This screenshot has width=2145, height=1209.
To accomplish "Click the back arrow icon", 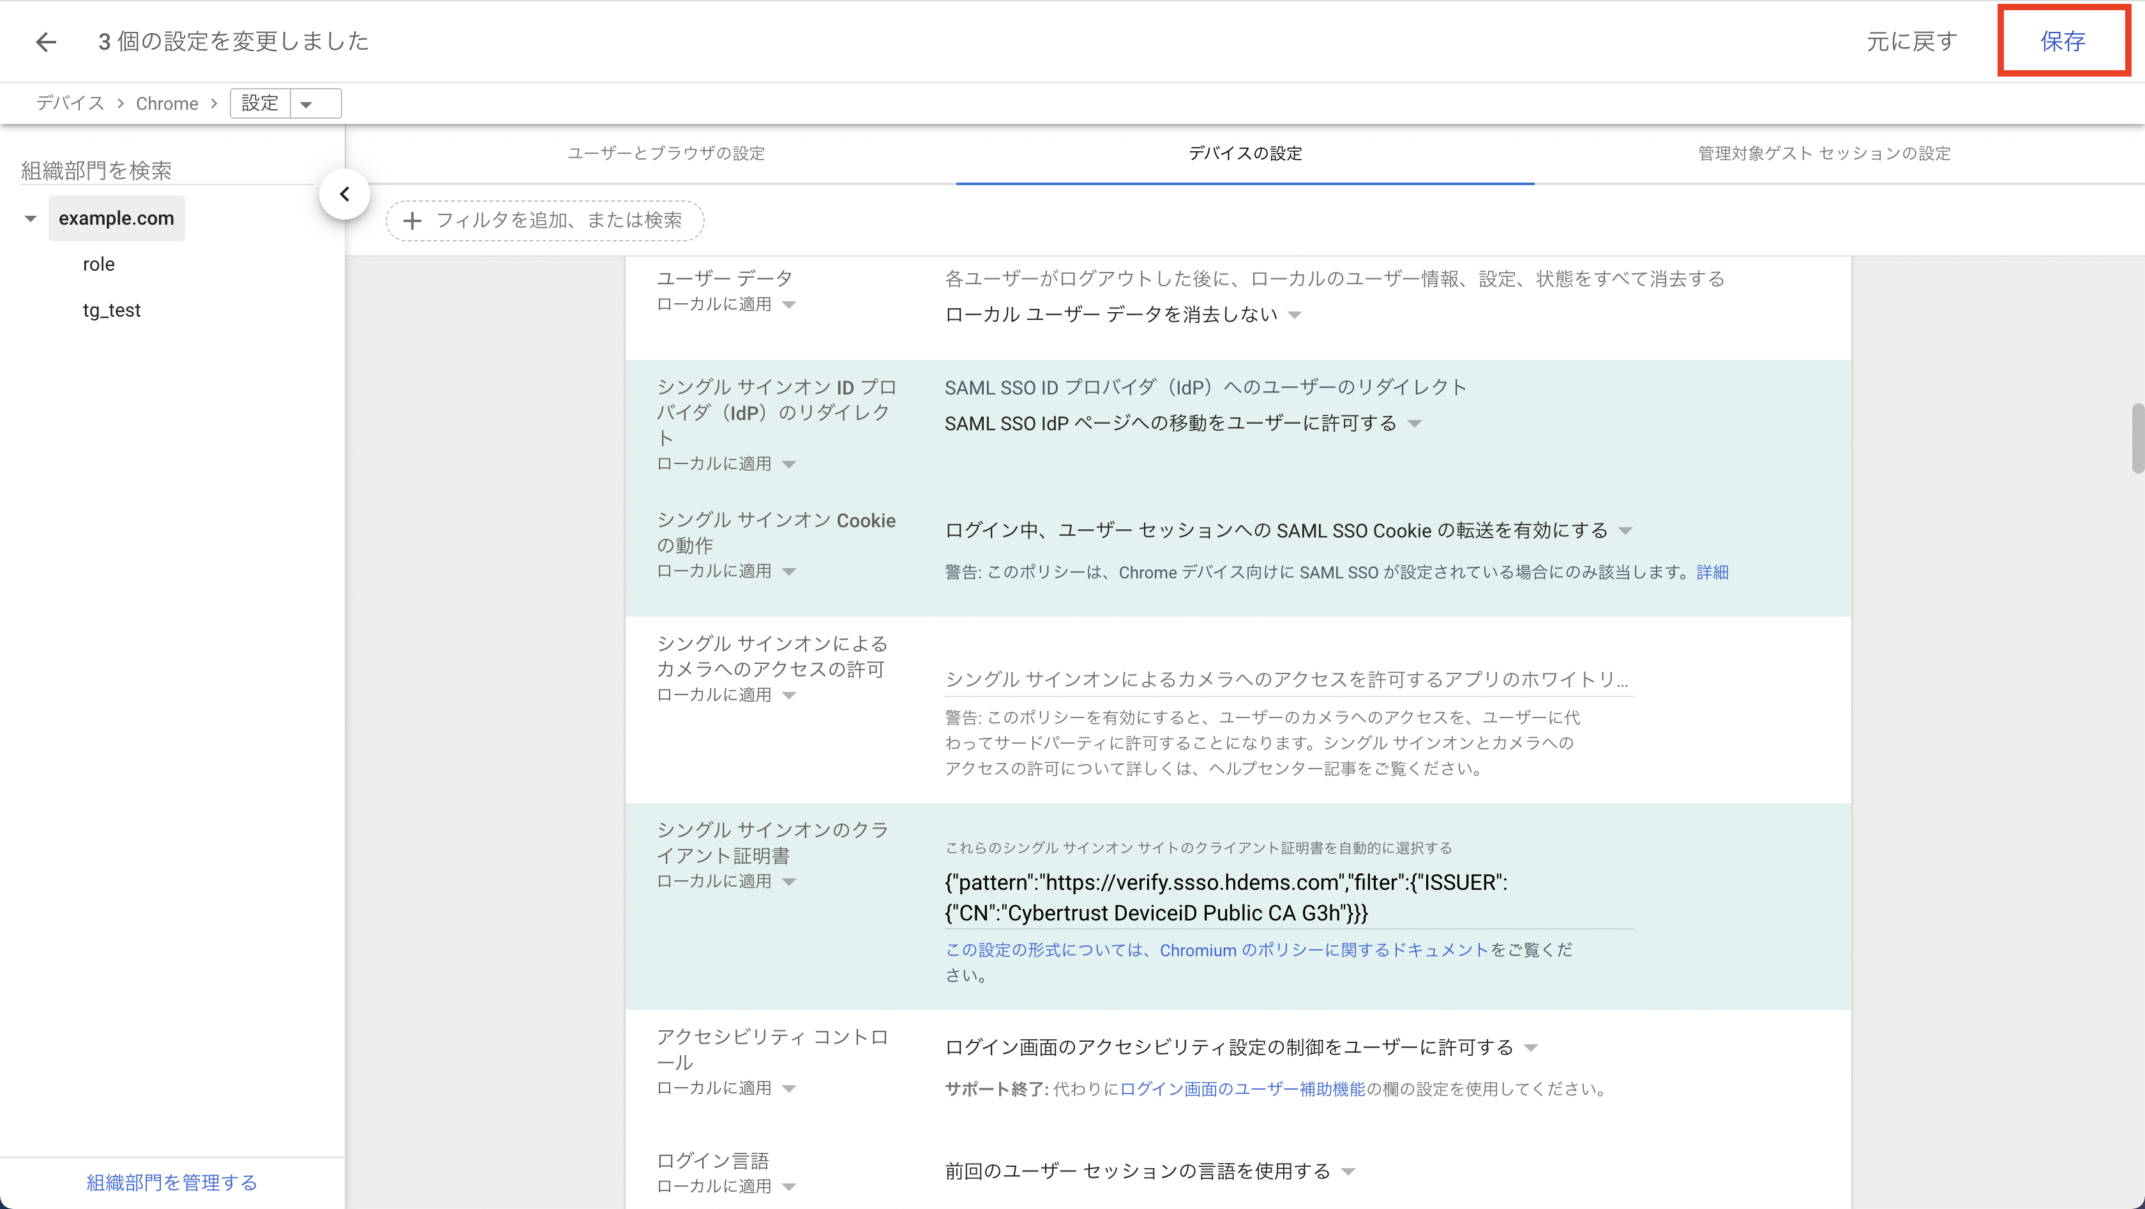I will tap(46, 41).
